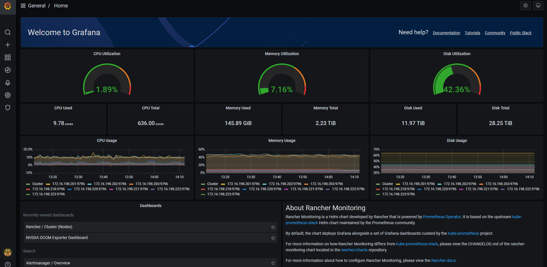547x267 pixels.
Task: Open the kube-prometheus project link
Action: (x=463, y=233)
